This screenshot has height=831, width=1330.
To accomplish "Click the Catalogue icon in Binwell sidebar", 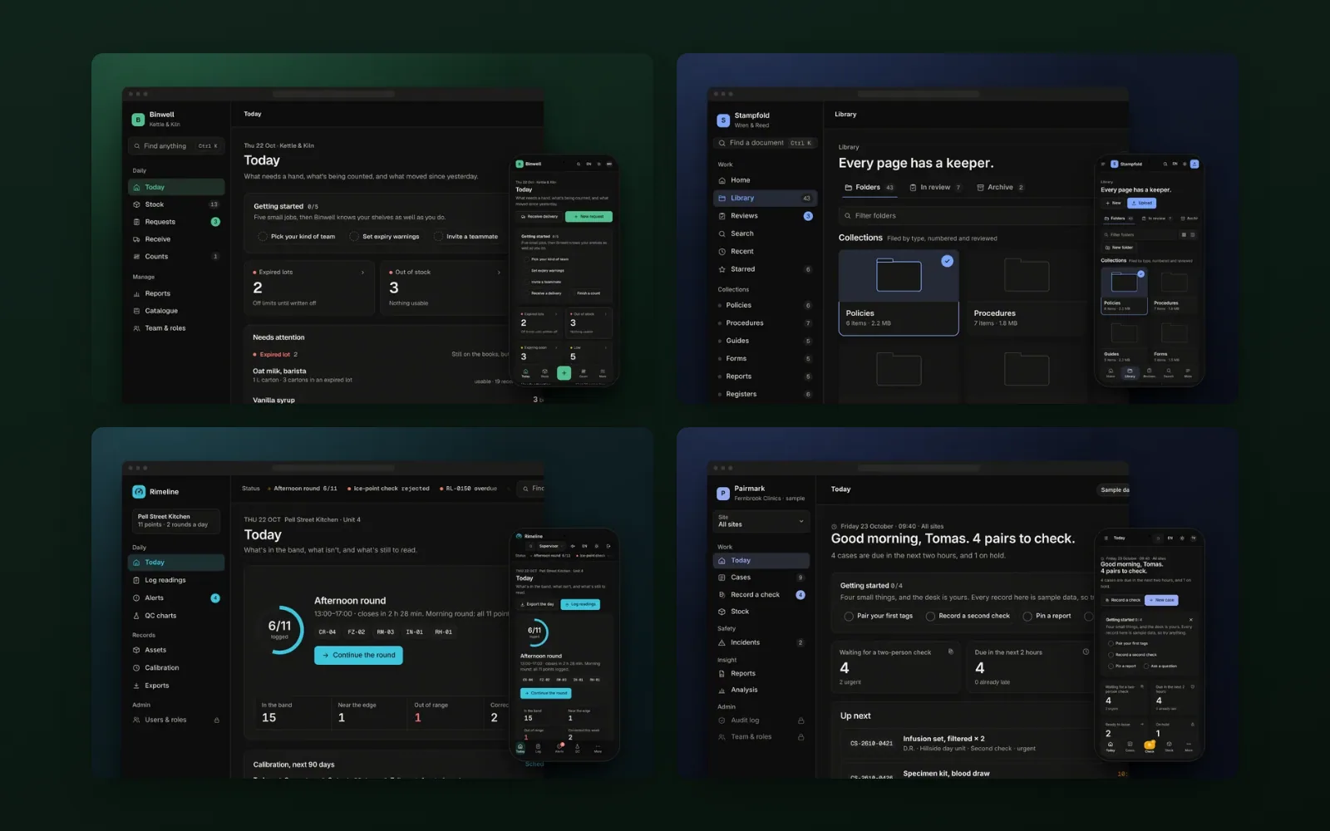I will tap(136, 311).
